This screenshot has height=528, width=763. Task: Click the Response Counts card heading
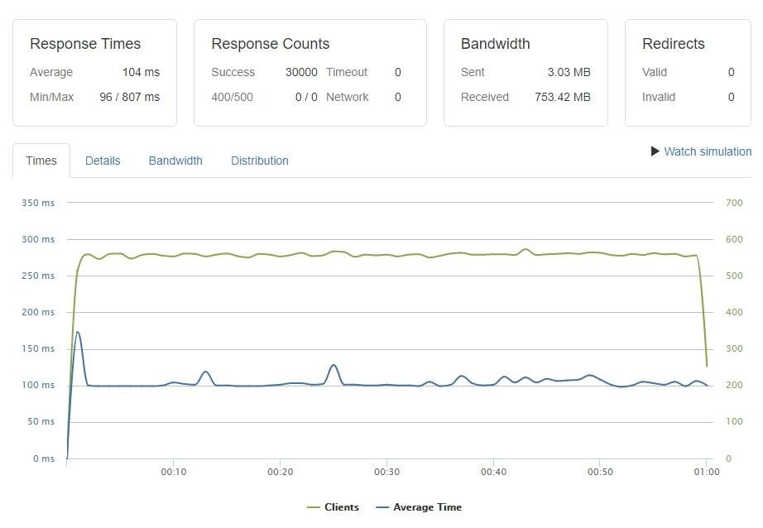[271, 44]
